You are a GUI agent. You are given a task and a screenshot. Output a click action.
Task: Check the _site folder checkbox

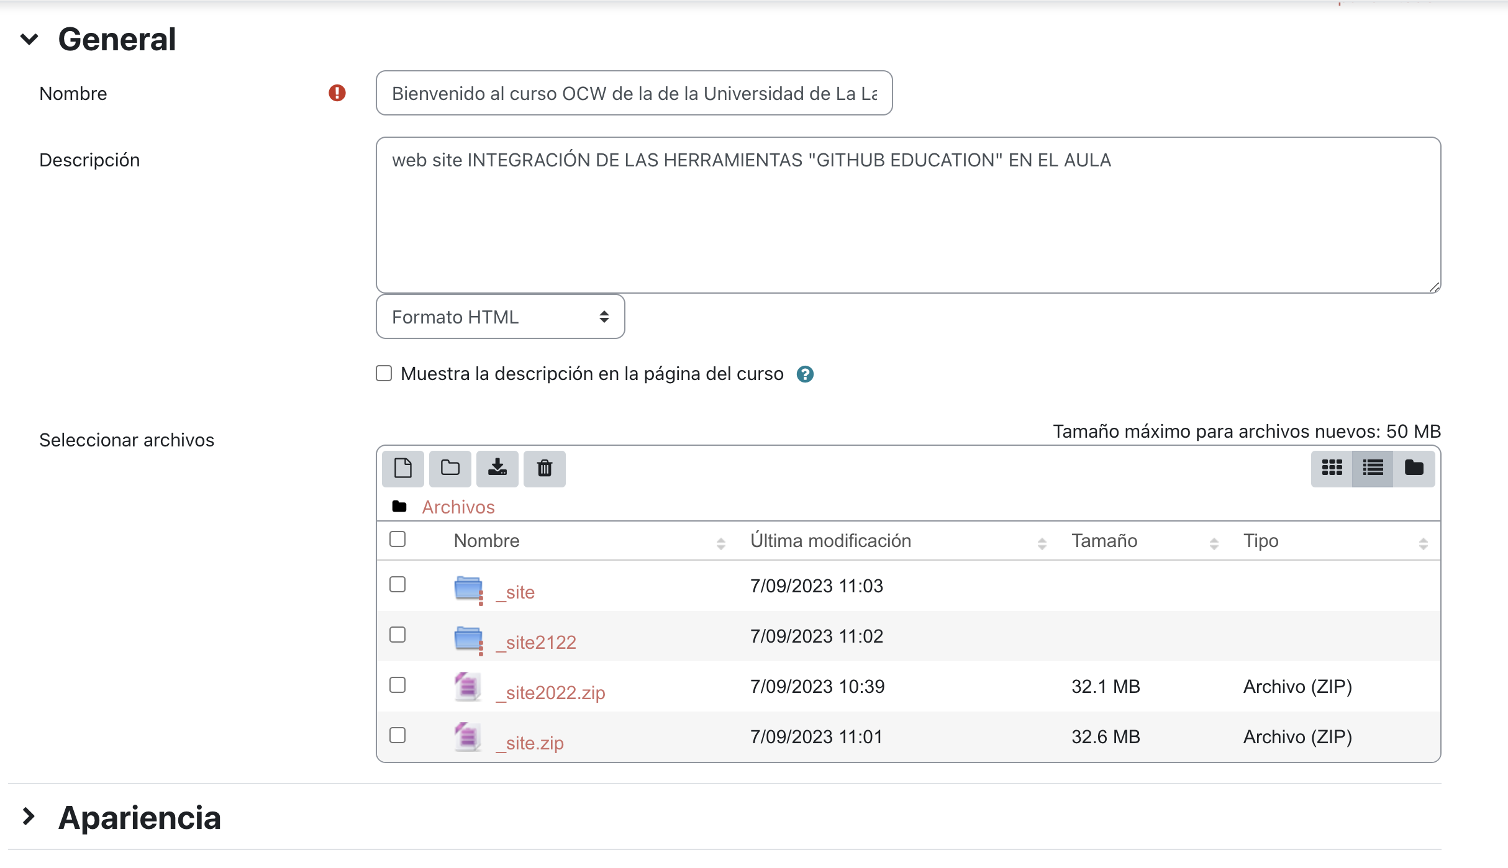pos(397,584)
